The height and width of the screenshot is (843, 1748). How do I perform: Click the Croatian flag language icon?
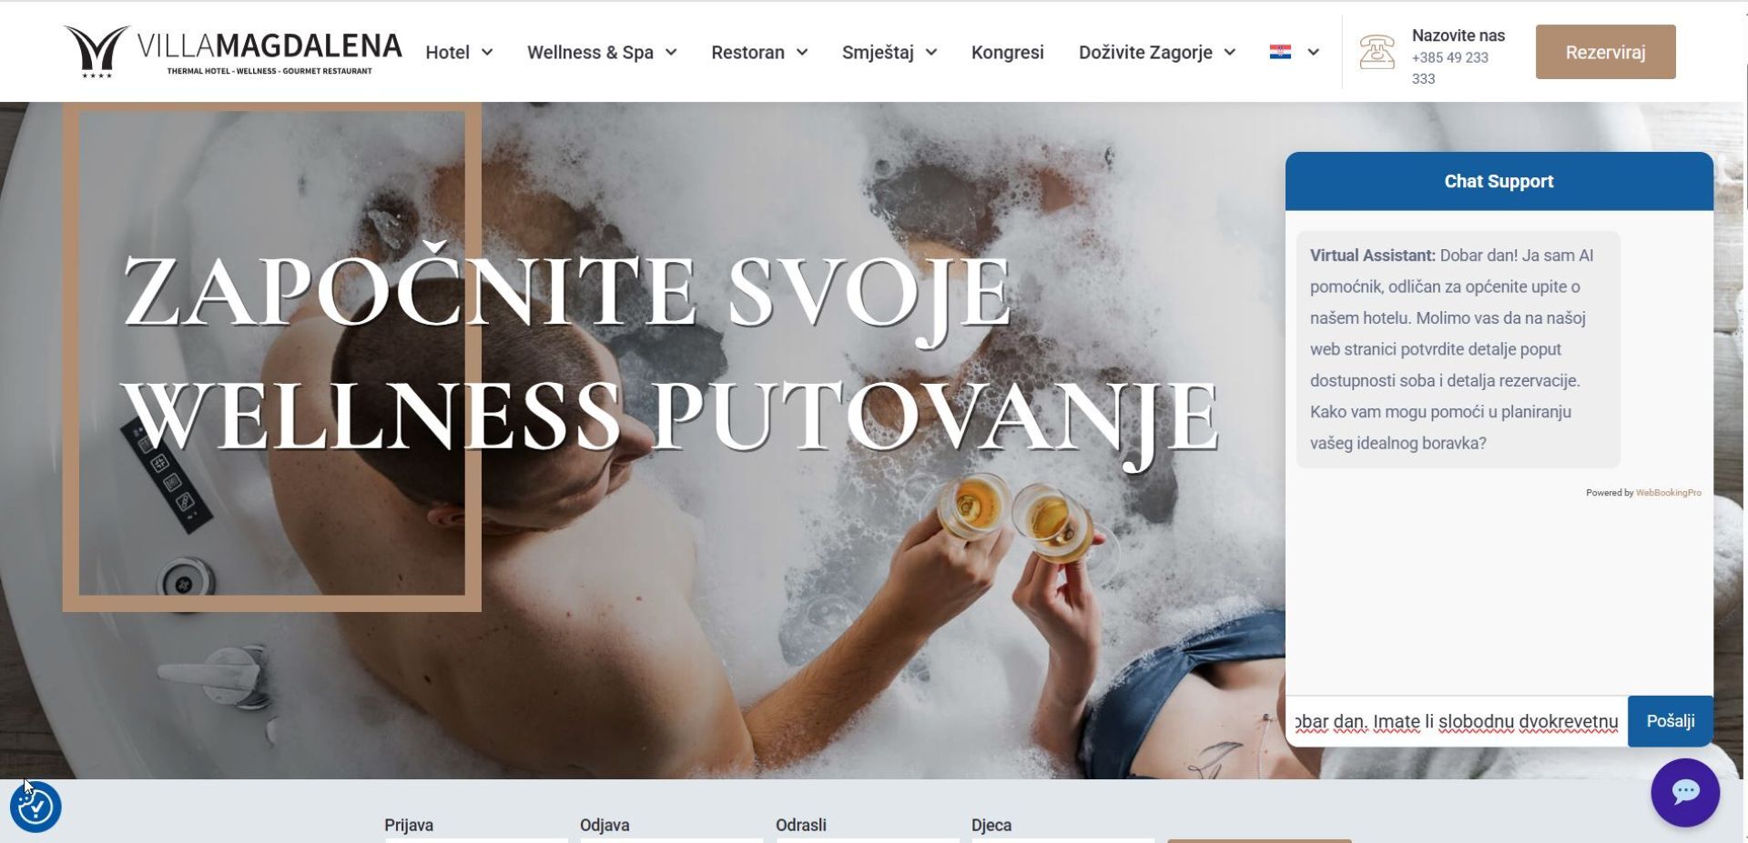(1280, 52)
